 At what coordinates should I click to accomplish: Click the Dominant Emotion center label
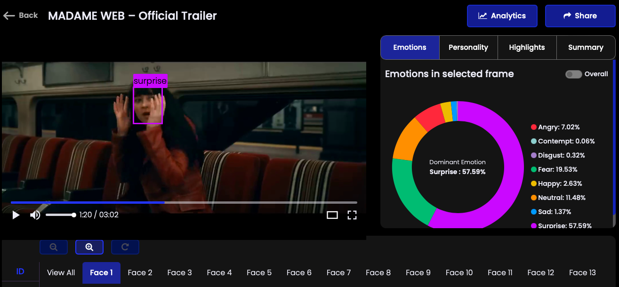pyautogui.click(x=458, y=167)
